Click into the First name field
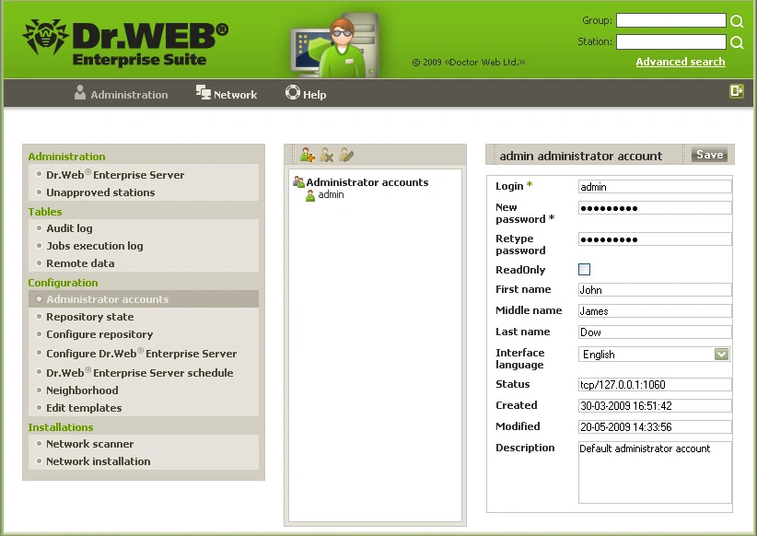The image size is (757, 536). (x=654, y=290)
